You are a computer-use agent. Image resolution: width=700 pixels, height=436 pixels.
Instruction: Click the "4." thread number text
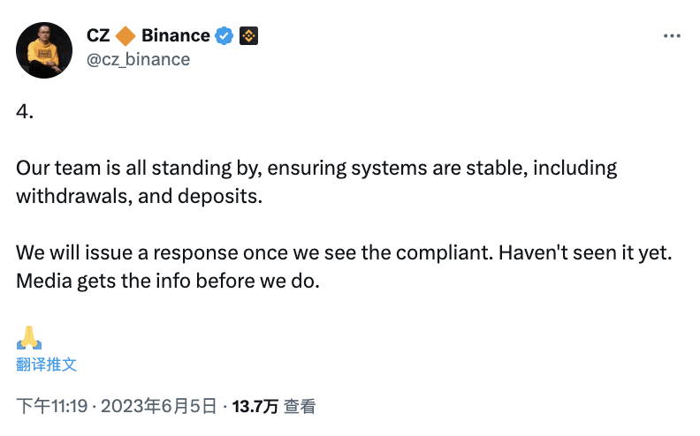[x=25, y=111]
